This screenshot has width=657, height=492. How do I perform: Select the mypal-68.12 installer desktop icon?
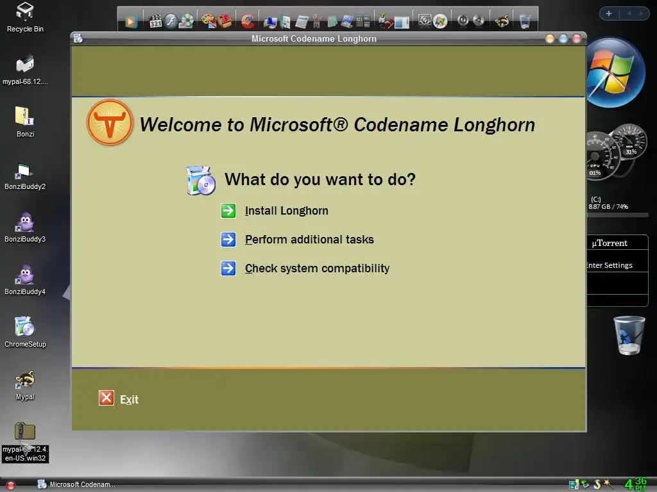coord(25,70)
